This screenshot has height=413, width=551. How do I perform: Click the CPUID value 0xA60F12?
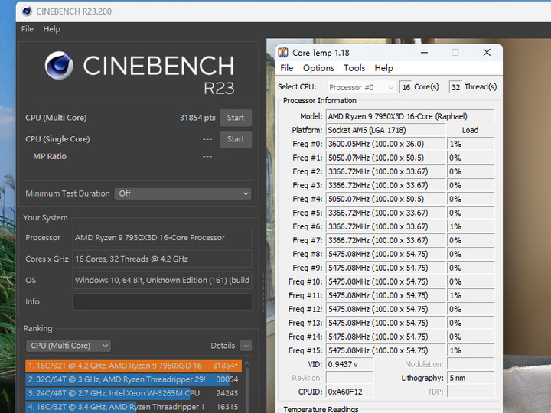[x=350, y=392]
